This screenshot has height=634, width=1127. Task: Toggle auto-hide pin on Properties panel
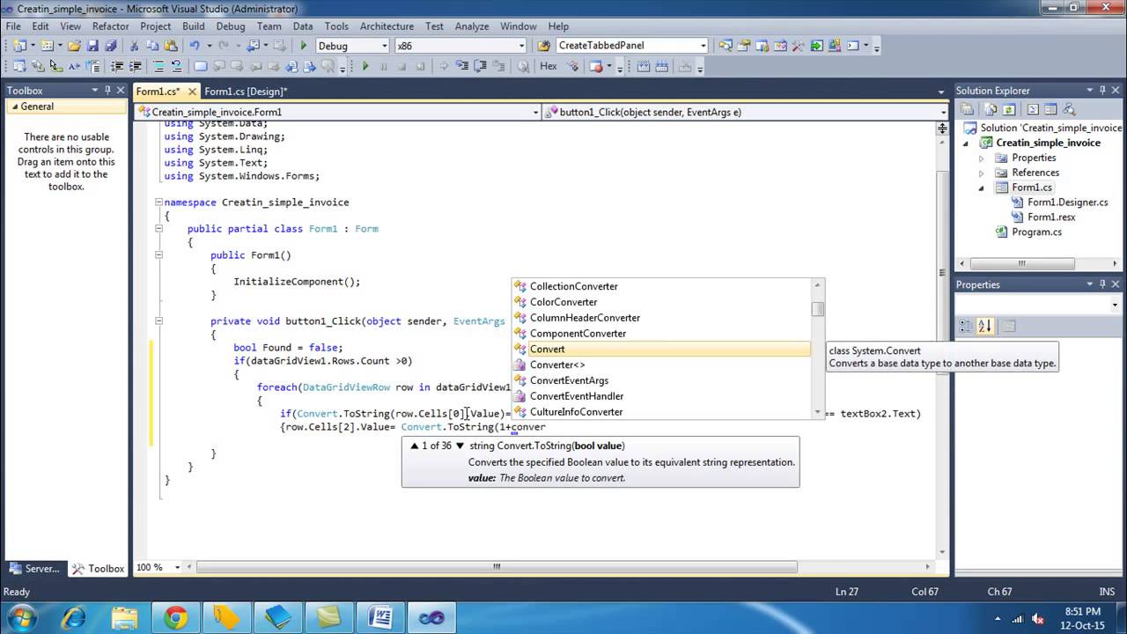pyautogui.click(x=1102, y=284)
